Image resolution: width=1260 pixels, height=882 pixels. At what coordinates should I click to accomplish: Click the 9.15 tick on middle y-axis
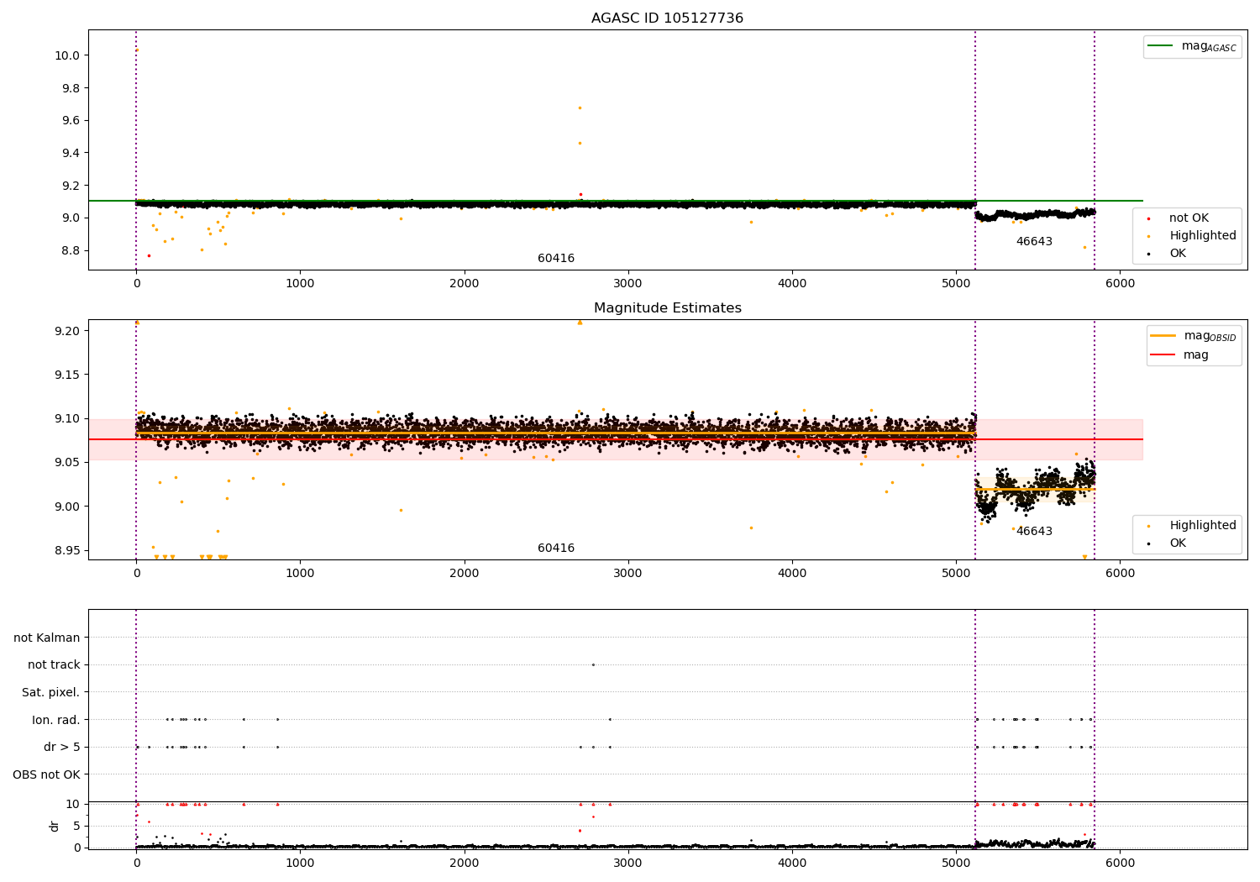(66, 375)
